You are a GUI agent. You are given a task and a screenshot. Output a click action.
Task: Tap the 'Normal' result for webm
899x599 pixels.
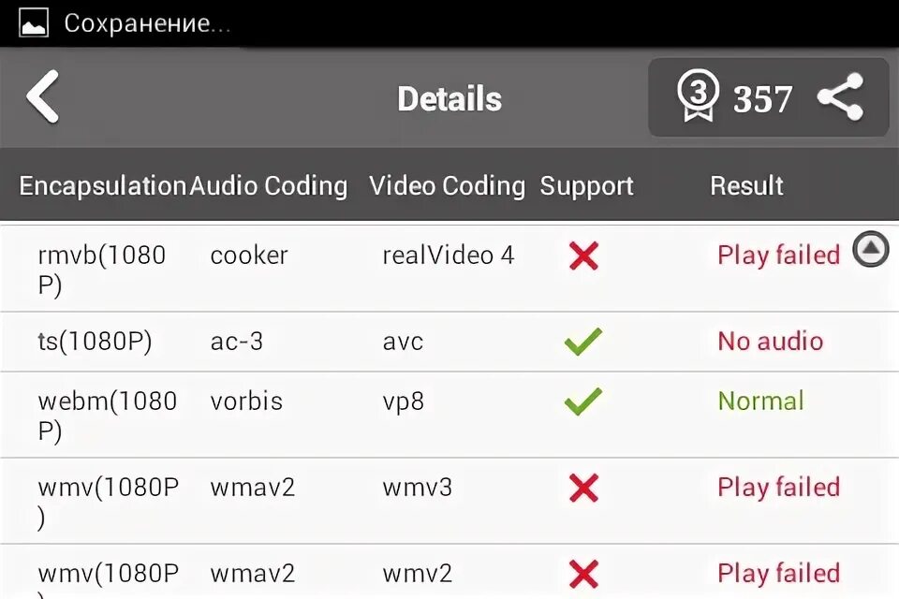click(x=760, y=402)
